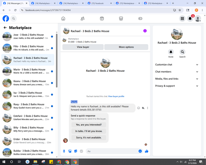The image size is (206, 165).
Task: Open the Windows Start menu
Action: click(x=4, y=162)
